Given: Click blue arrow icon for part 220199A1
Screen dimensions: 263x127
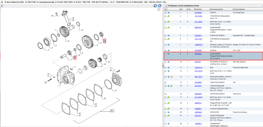Looking at the screenshot, I should [169, 36].
